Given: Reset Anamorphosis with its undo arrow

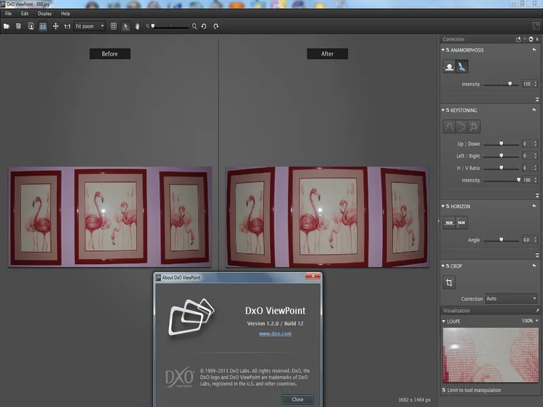Looking at the screenshot, I should (534, 50).
